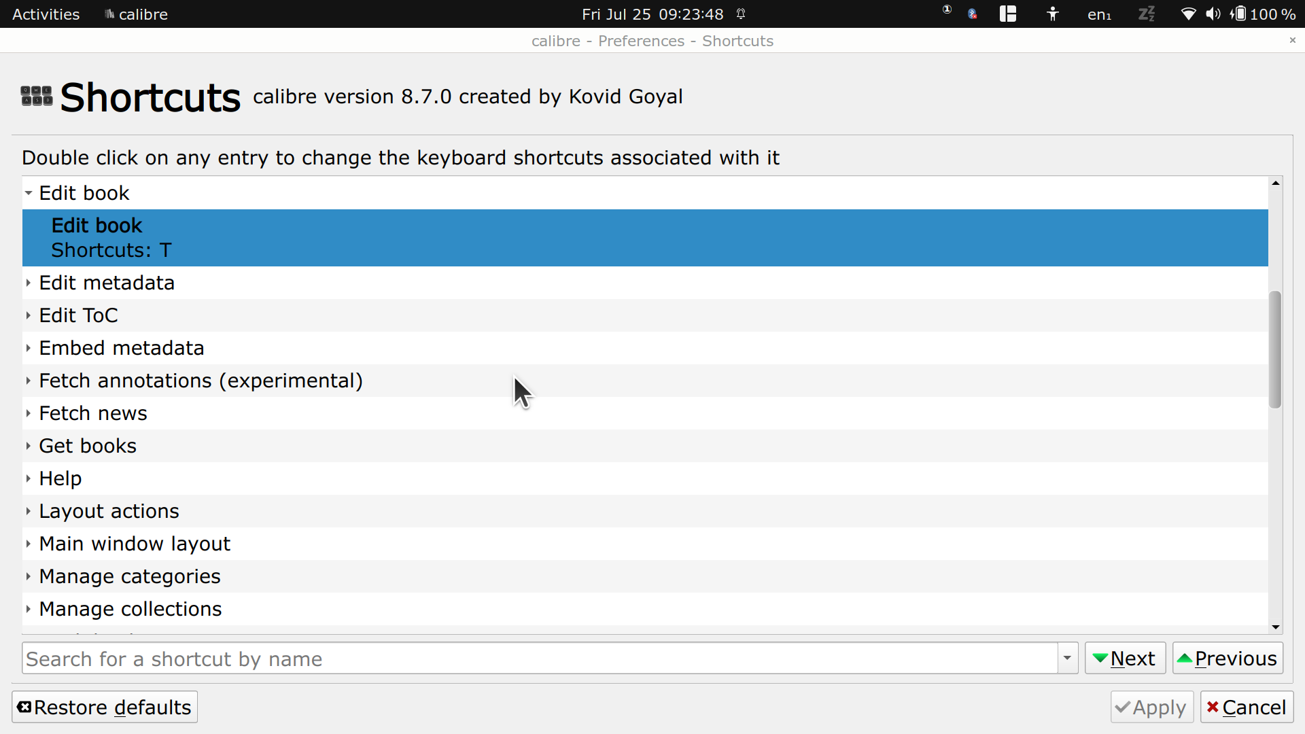
Task: Click the Next search result button
Action: click(1125, 658)
